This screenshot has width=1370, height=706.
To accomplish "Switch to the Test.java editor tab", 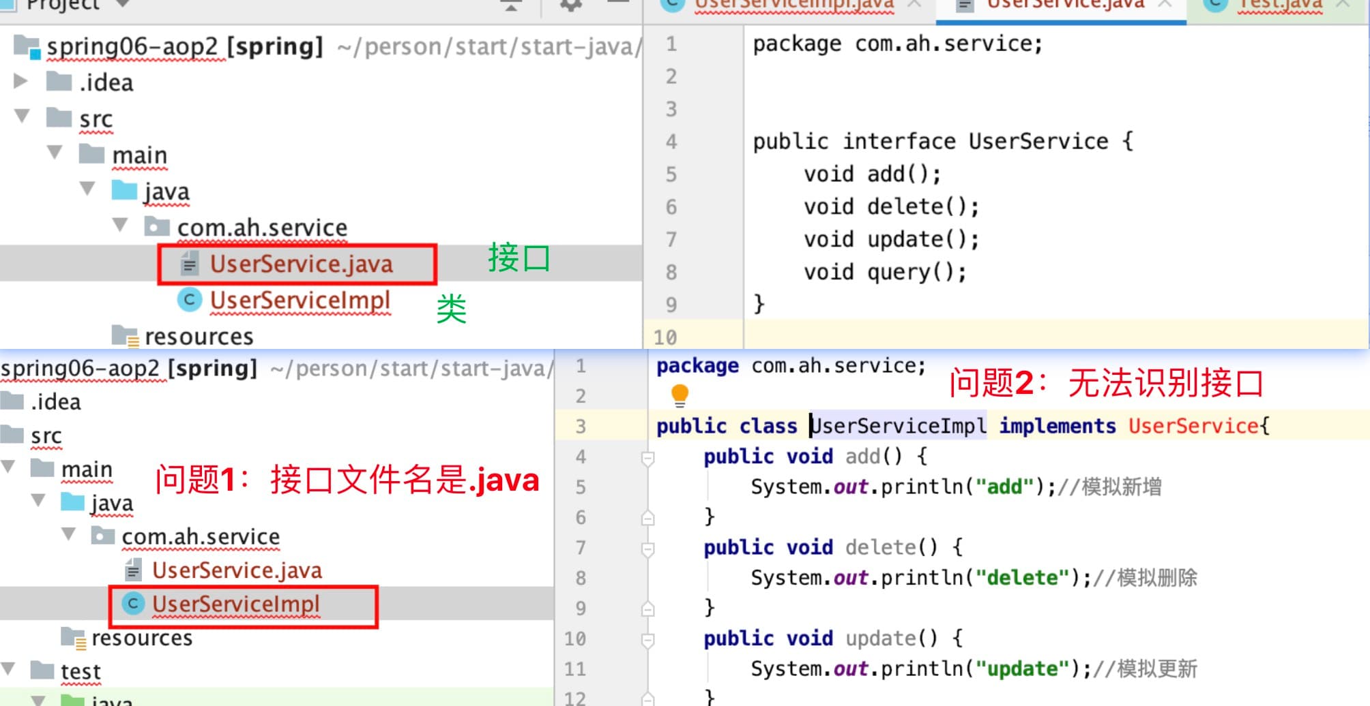I will tap(1281, 4).
